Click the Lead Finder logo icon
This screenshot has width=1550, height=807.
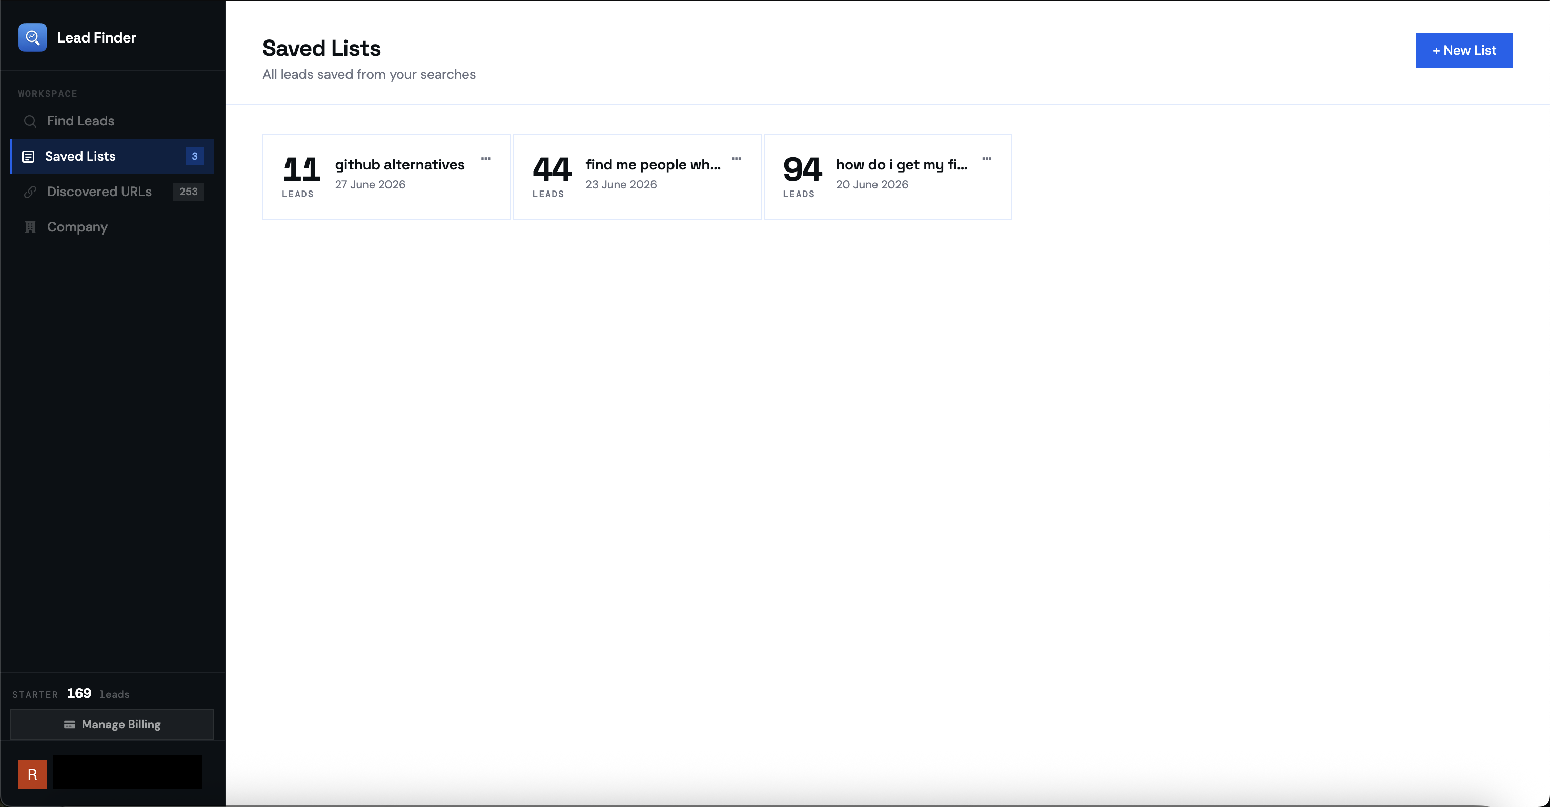pos(32,37)
